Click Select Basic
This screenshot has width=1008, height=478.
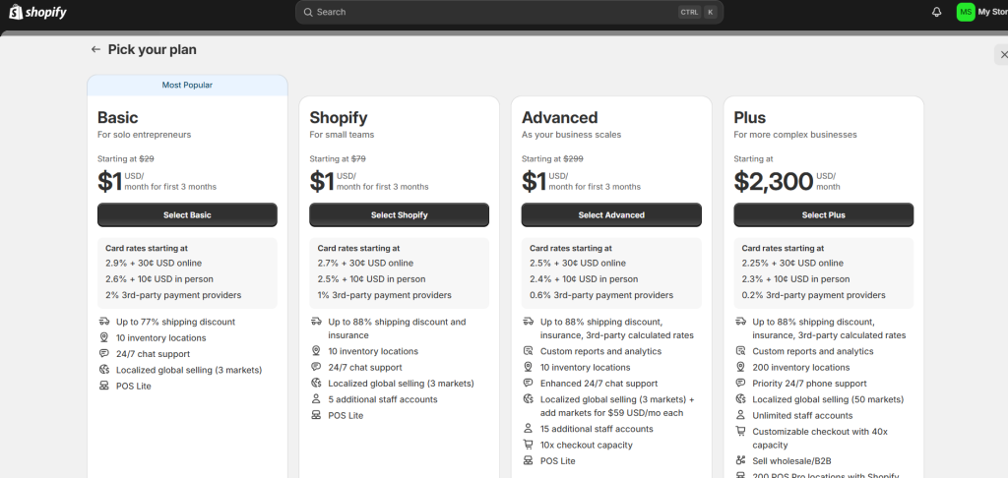coord(187,215)
